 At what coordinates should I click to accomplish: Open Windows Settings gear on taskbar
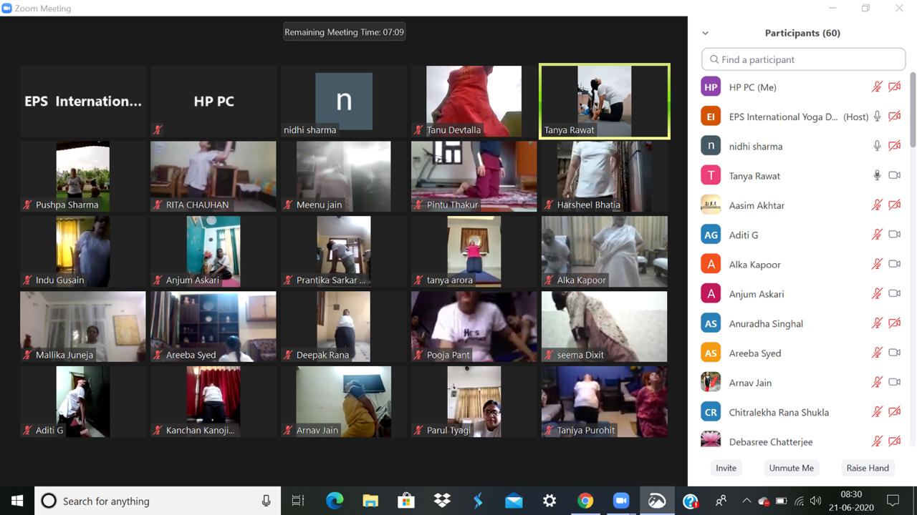[549, 501]
